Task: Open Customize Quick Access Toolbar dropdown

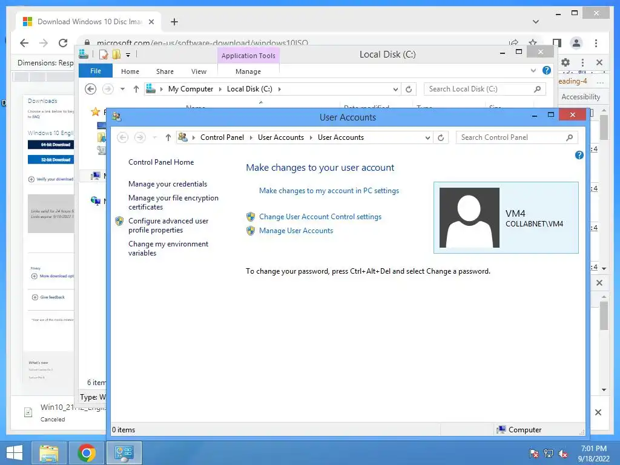Action: (x=128, y=55)
